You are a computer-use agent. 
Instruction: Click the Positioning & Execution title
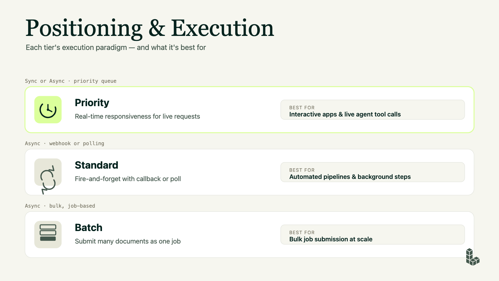150,28
